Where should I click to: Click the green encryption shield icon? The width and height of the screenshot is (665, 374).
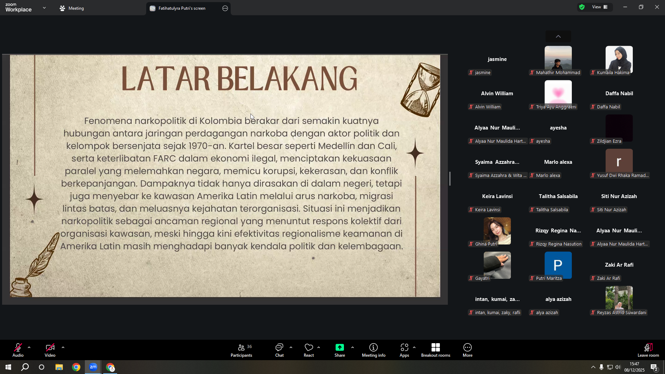[x=582, y=7]
